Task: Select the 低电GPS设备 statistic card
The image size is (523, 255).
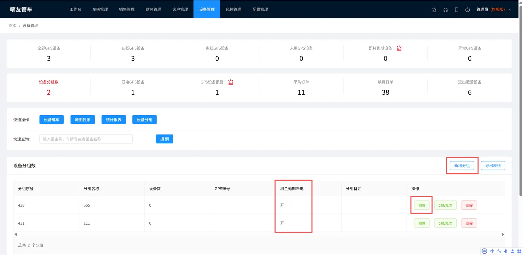Action: pos(133,88)
